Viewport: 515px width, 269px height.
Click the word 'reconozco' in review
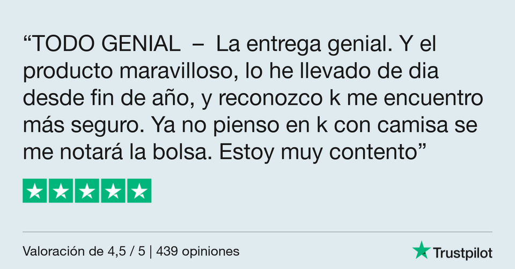[270, 98]
